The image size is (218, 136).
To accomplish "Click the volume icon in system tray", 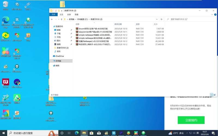I will click(x=194, y=133).
